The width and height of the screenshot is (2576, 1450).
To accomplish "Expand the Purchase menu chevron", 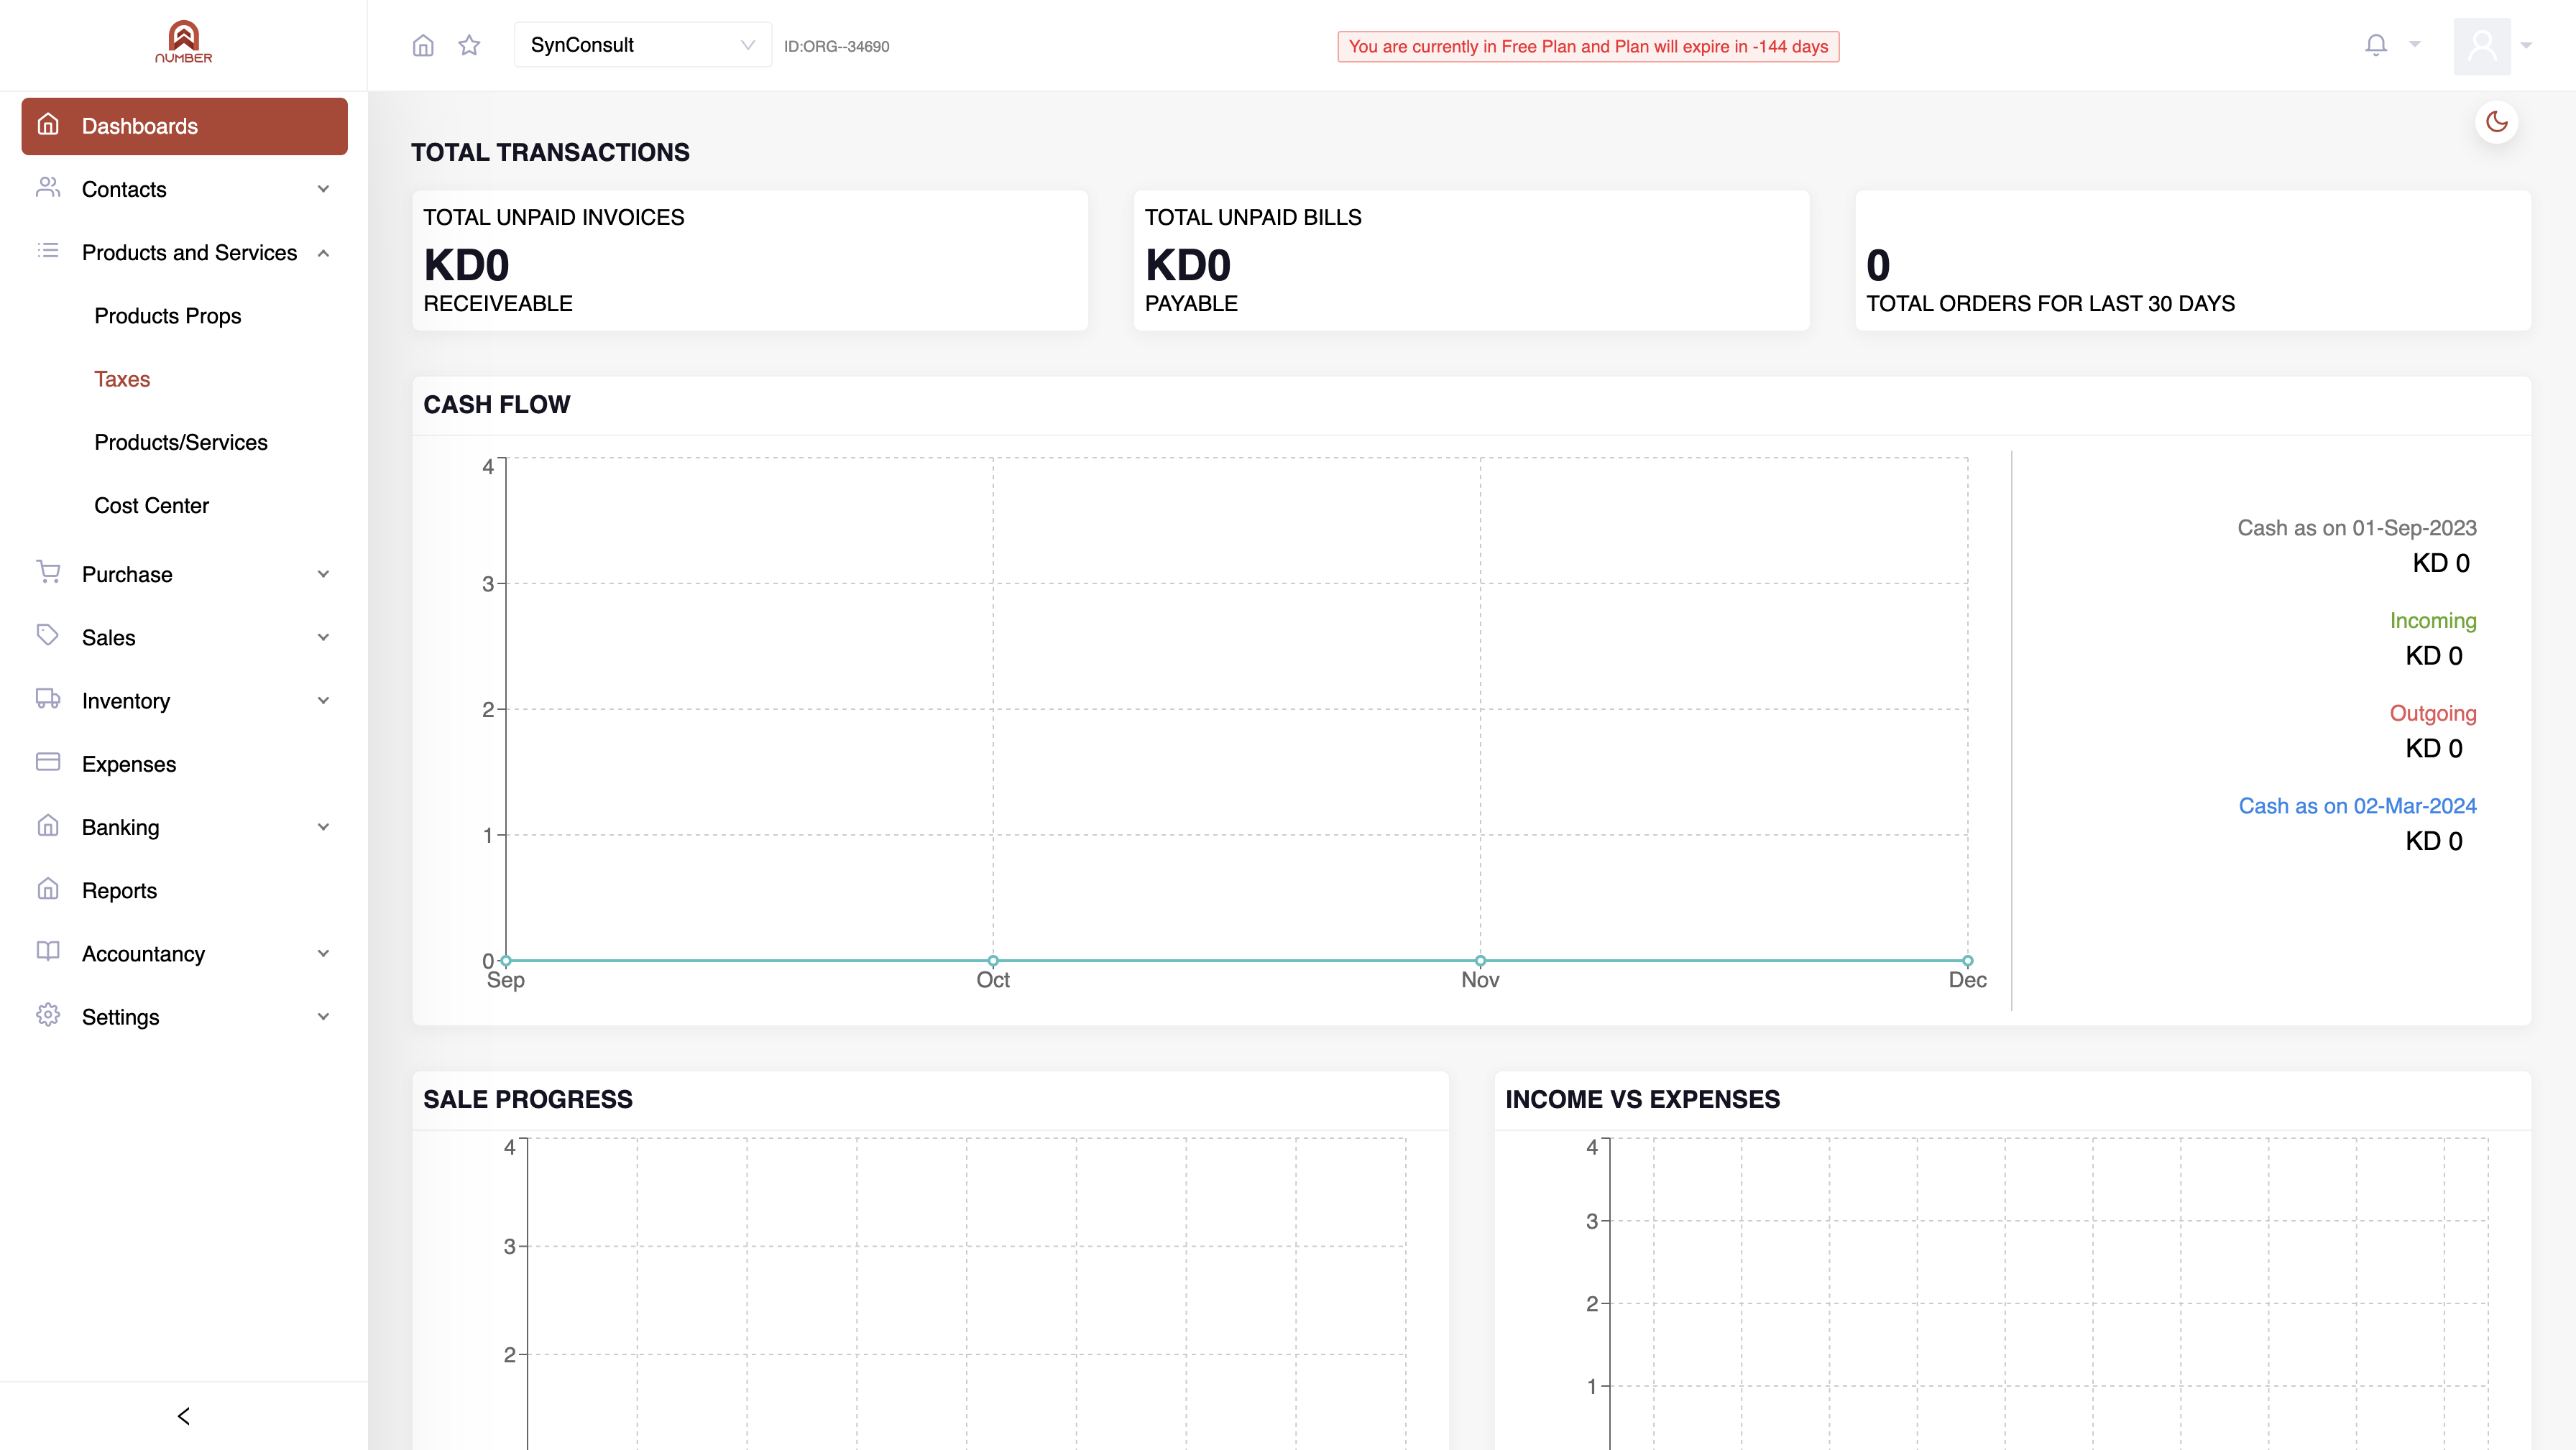I will [x=323, y=574].
